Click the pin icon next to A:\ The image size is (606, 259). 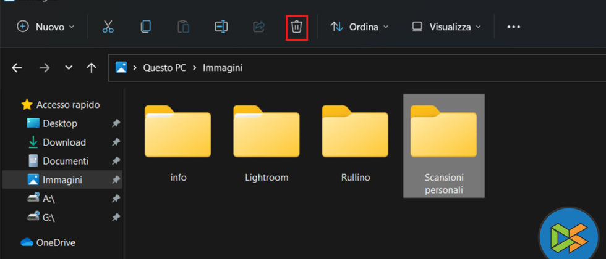tap(116, 199)
